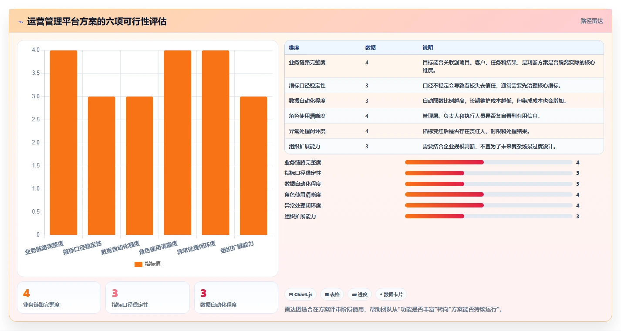Click the 数据 column header
Viewport: 621px width, 331px height.
[x=371, y=48]
